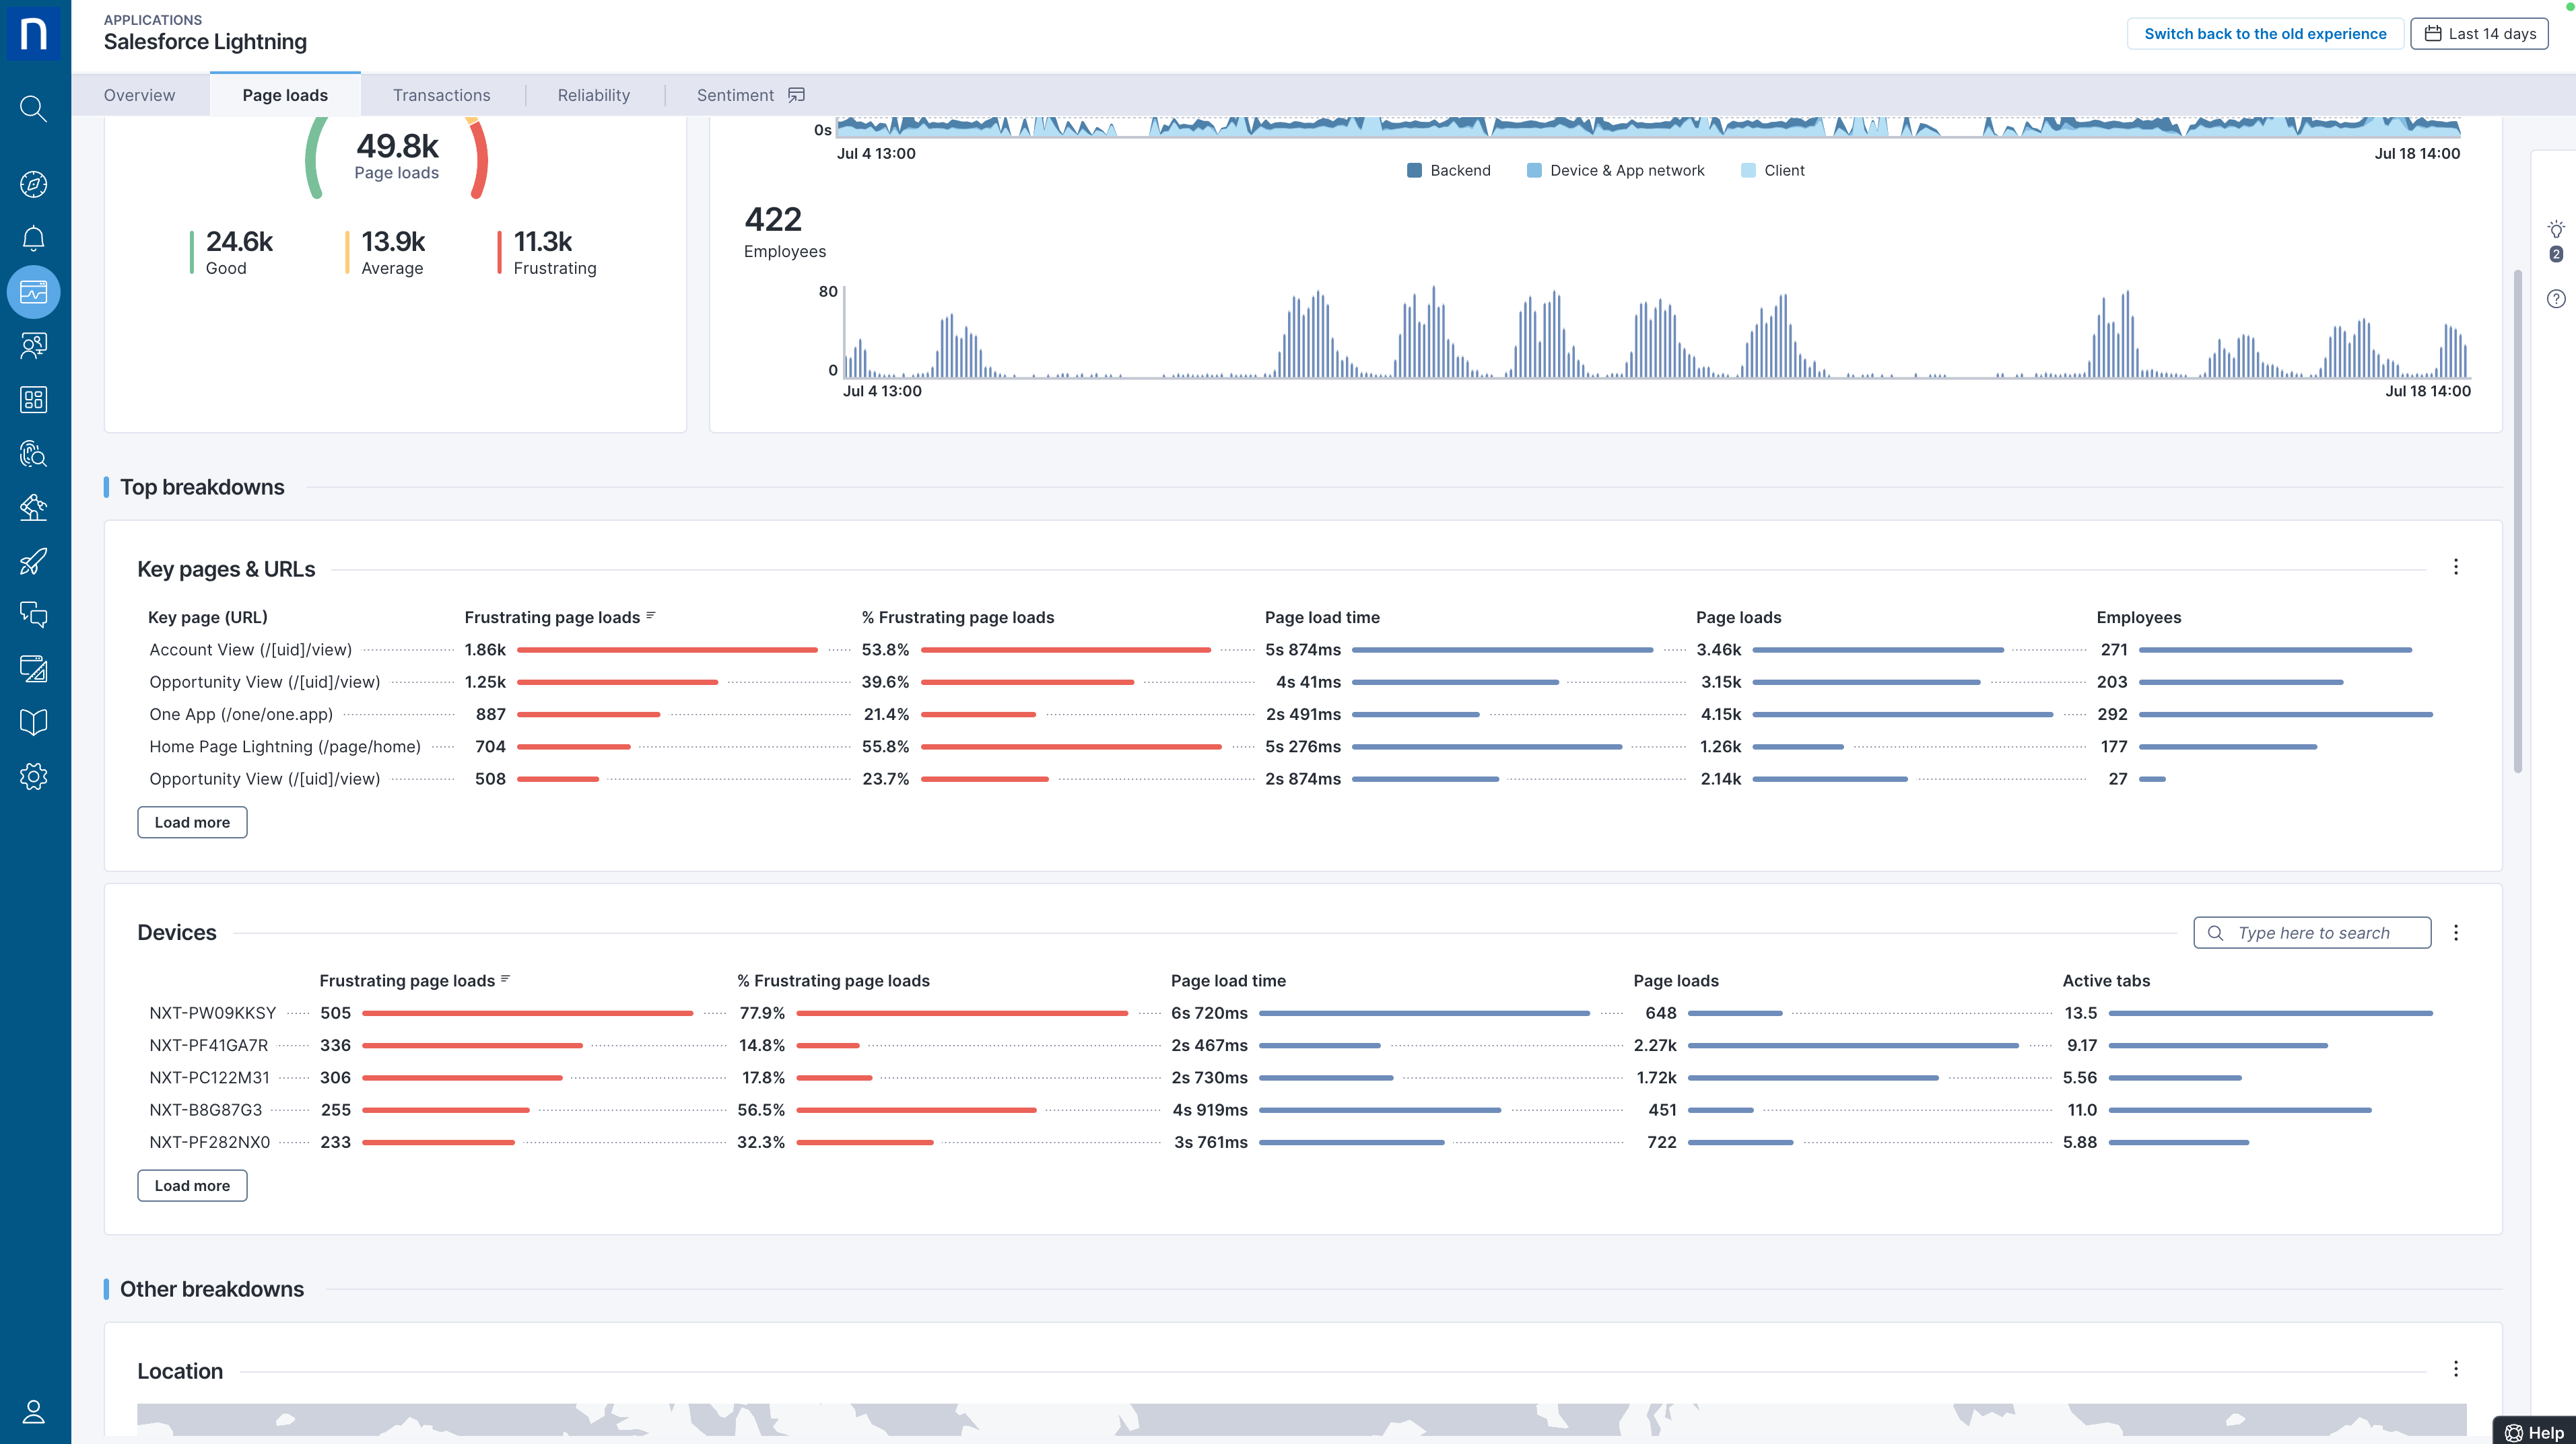
Task: Open the Last 14 days timeframe picker
Action: (x=2479, y=34)
